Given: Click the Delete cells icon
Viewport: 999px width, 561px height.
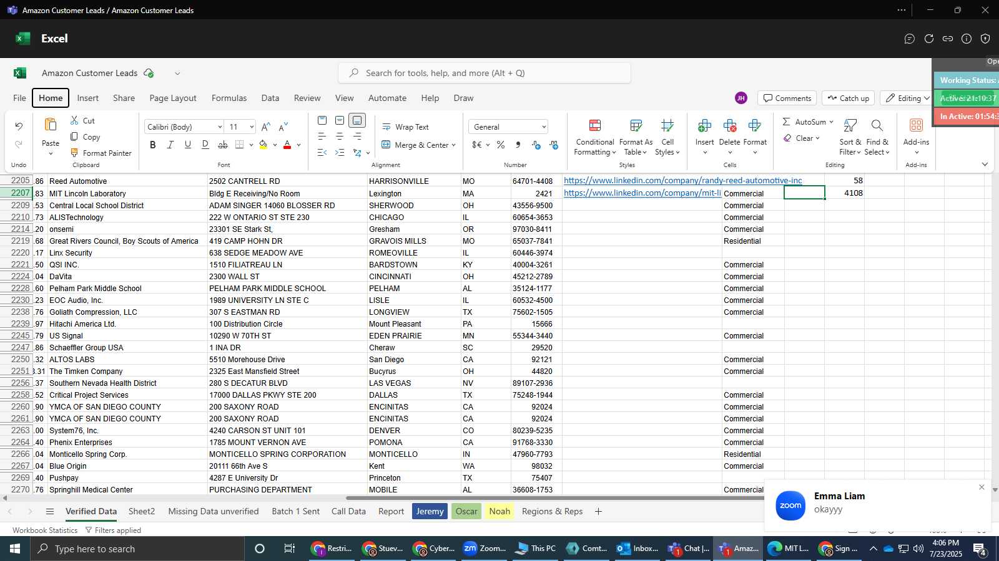Looking at the screenshot, I should 729,126.
